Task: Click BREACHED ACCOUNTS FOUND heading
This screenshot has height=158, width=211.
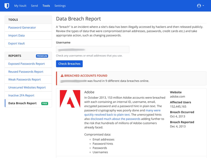Action: 86,76
